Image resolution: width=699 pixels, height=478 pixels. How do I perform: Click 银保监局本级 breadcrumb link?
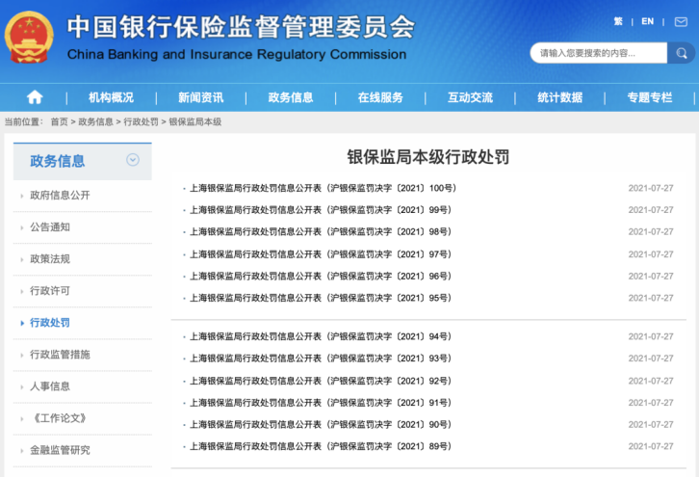194,121
